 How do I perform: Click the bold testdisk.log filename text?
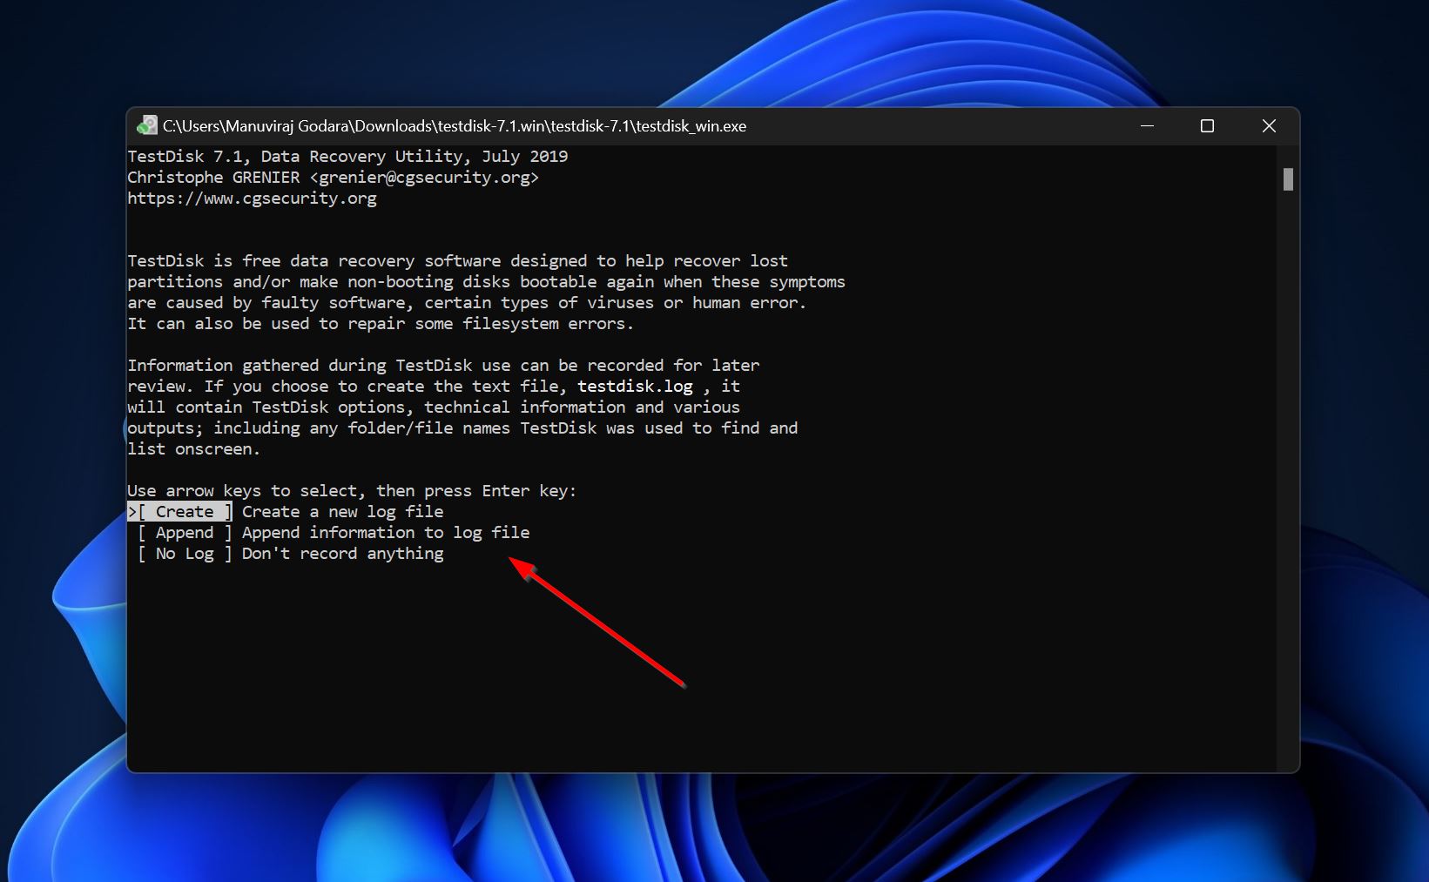tap(636, 387)
